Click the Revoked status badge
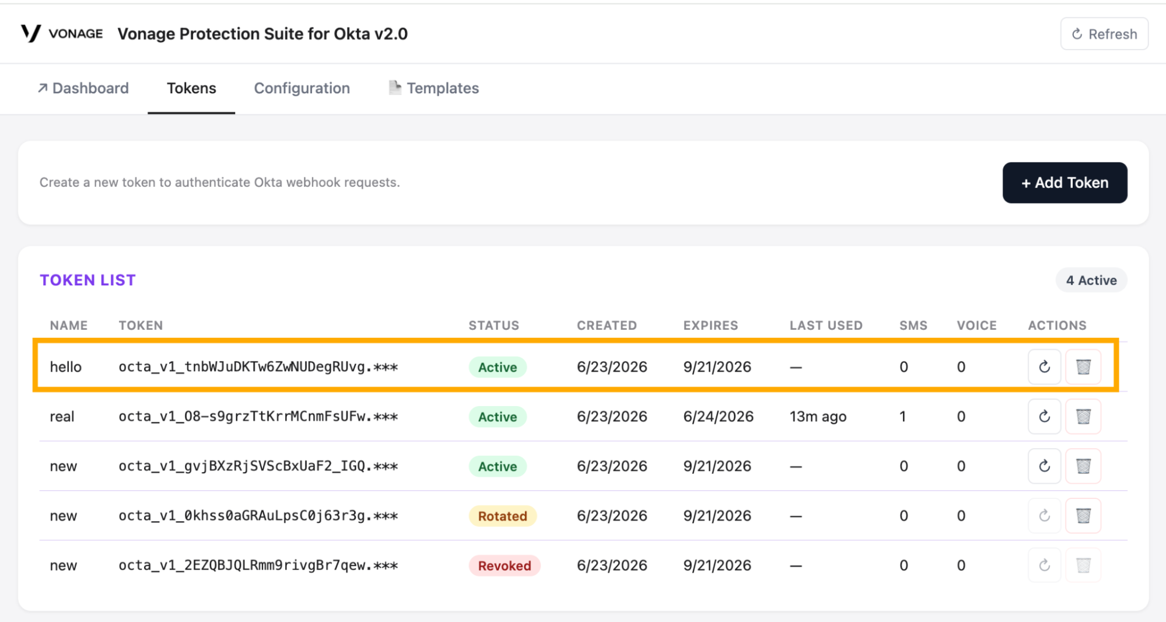This screenshot has width=1166, height=622. [x=505, y=565]
